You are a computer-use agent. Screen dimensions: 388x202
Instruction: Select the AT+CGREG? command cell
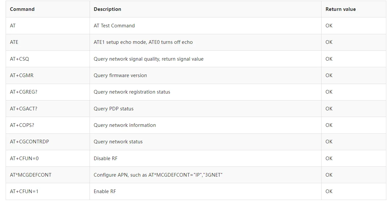pyautogui.click(x=23, y=92)
